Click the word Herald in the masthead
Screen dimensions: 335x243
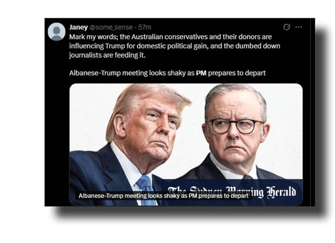[x=281, y=192]
